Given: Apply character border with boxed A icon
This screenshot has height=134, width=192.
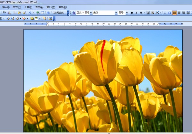Looking at the screenshot, I should [148, 13].
